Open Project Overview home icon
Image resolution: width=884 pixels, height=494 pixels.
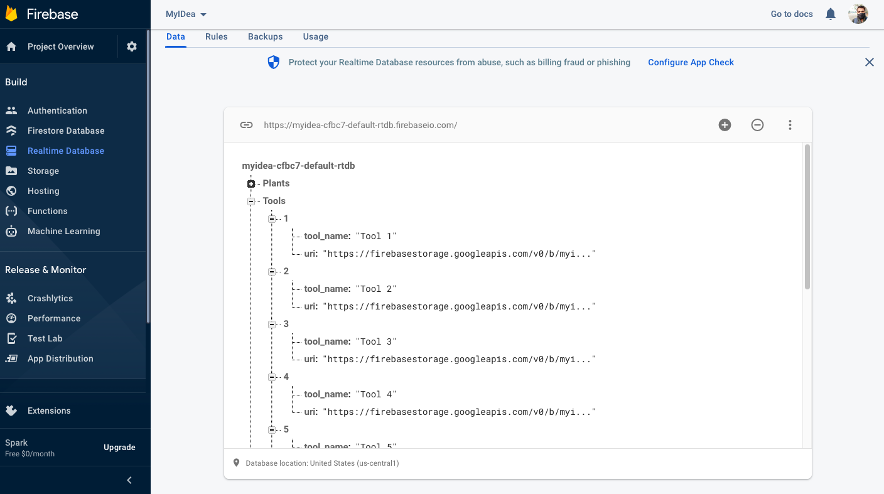pyautogui.click(x=11, y=46)
